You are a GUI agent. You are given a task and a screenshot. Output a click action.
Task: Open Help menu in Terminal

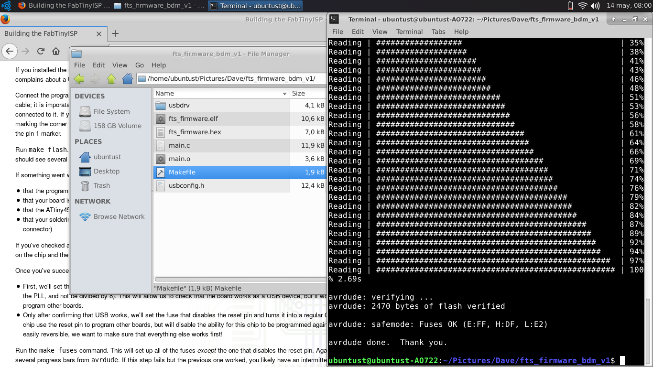point(461,32)
